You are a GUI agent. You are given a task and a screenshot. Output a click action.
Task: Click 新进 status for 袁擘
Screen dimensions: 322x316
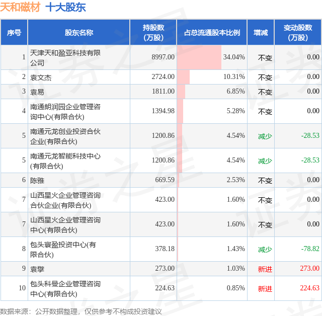265,269
